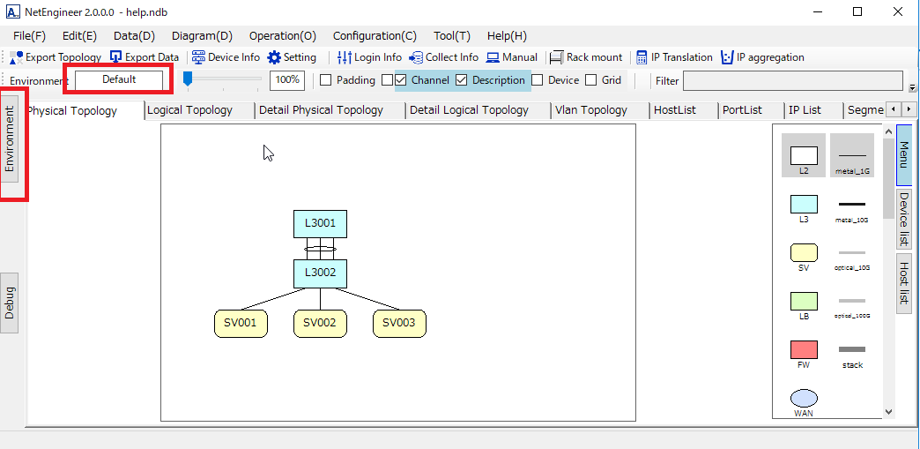Open the Rack mount tool
Viewport: 920px width, 449px height.
point(557,57)
